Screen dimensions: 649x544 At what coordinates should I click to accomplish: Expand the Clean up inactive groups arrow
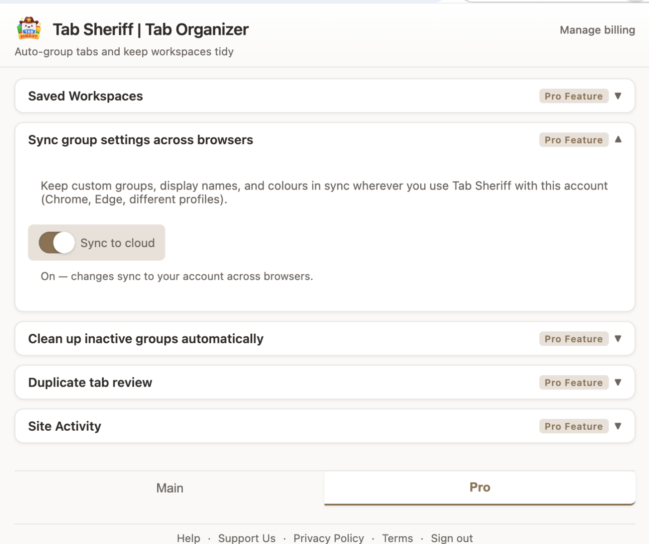pyautogui.click(x=618, y=339)
